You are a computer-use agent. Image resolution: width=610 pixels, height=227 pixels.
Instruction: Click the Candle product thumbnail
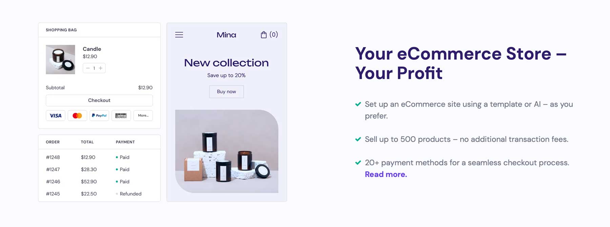coord(60,59)
